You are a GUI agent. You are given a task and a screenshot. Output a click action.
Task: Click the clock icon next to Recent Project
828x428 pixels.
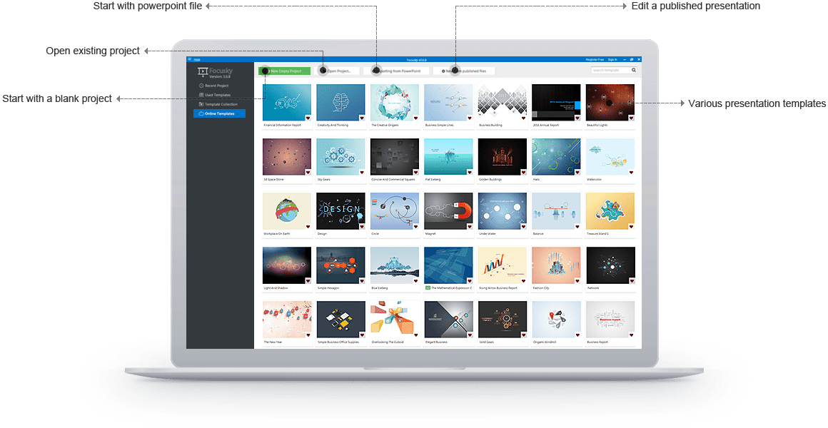201,86
